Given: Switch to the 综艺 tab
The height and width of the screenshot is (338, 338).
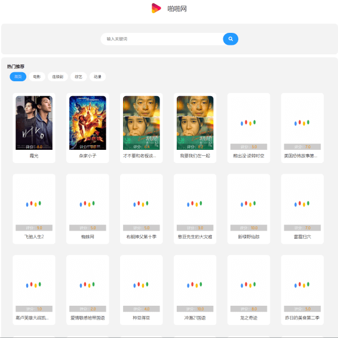Looking at the screenshot, I should [78, 77].
